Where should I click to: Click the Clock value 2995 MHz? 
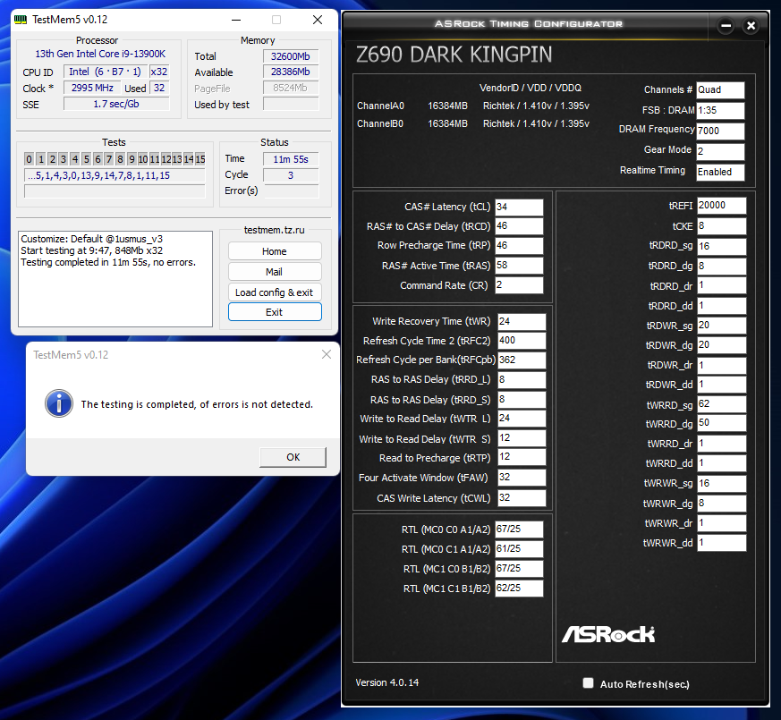click(x=92, y=89)
